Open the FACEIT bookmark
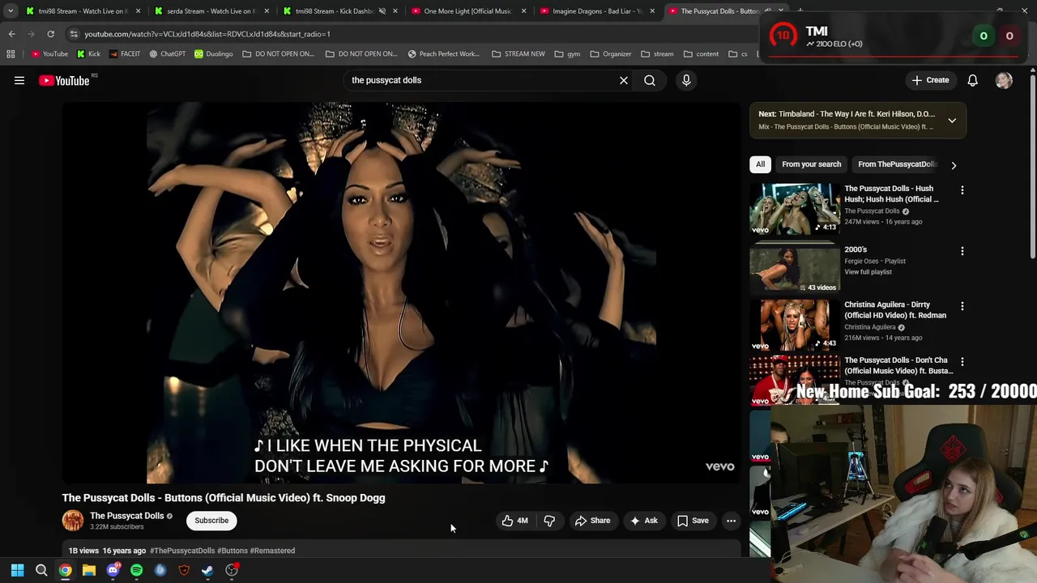1037x583 pixels. pos(124,54)
